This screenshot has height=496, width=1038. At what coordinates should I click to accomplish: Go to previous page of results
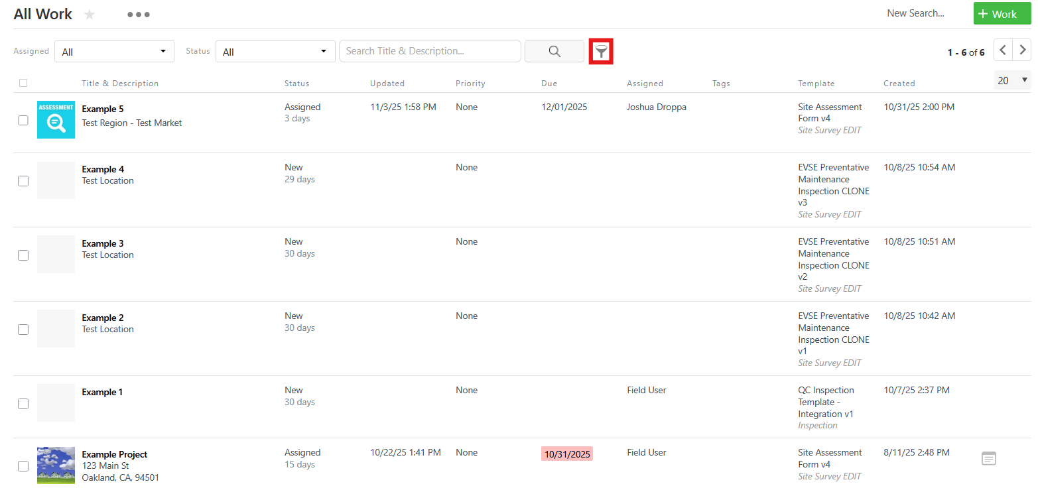(x=1003, y=50)
